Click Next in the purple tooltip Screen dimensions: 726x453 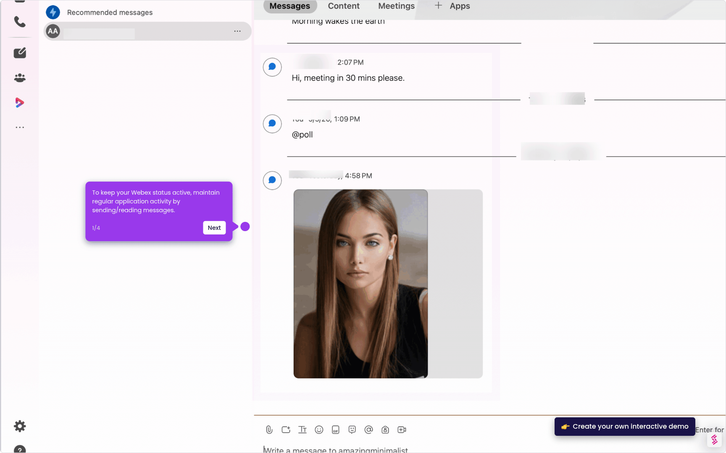pos(214,228)
